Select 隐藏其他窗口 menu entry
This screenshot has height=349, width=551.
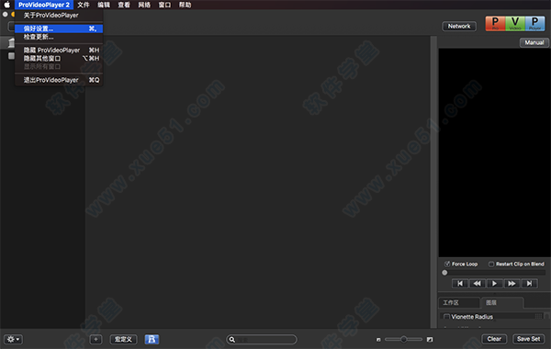[59, 59]
